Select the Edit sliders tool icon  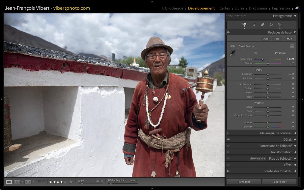click(244, 25)
